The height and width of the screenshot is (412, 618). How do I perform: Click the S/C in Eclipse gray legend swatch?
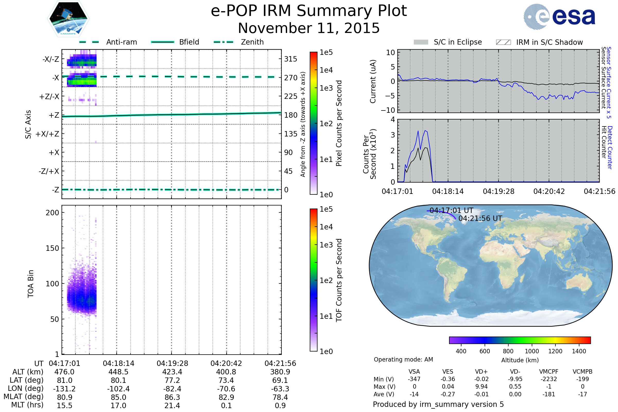click(x=421, y=42)
